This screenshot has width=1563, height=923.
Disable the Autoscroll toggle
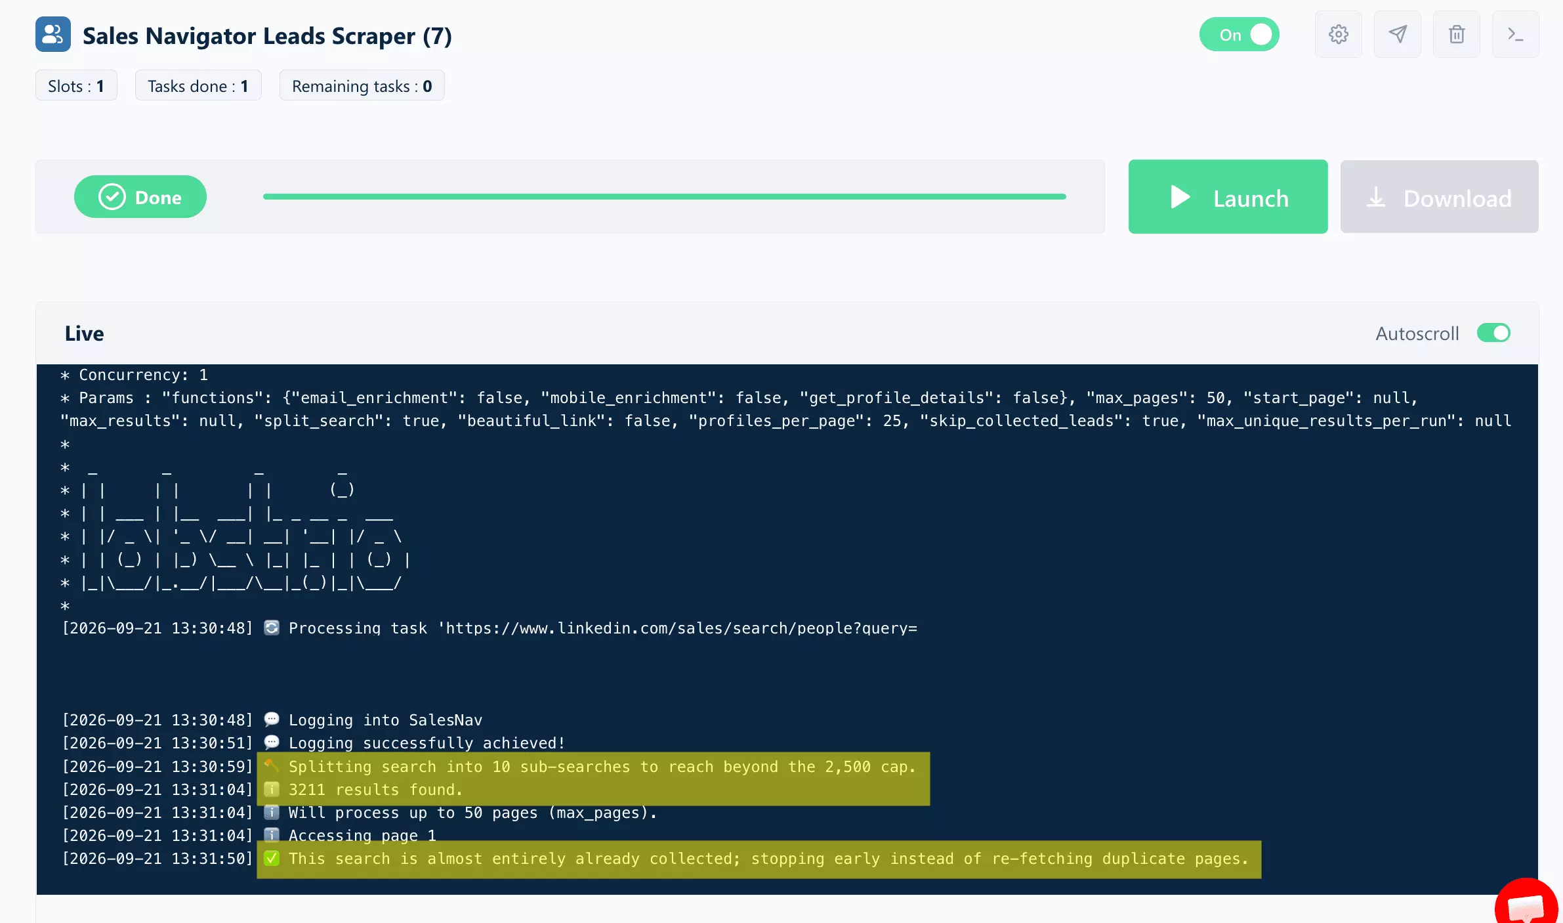pyautogui.click(x=1493, y=333)
